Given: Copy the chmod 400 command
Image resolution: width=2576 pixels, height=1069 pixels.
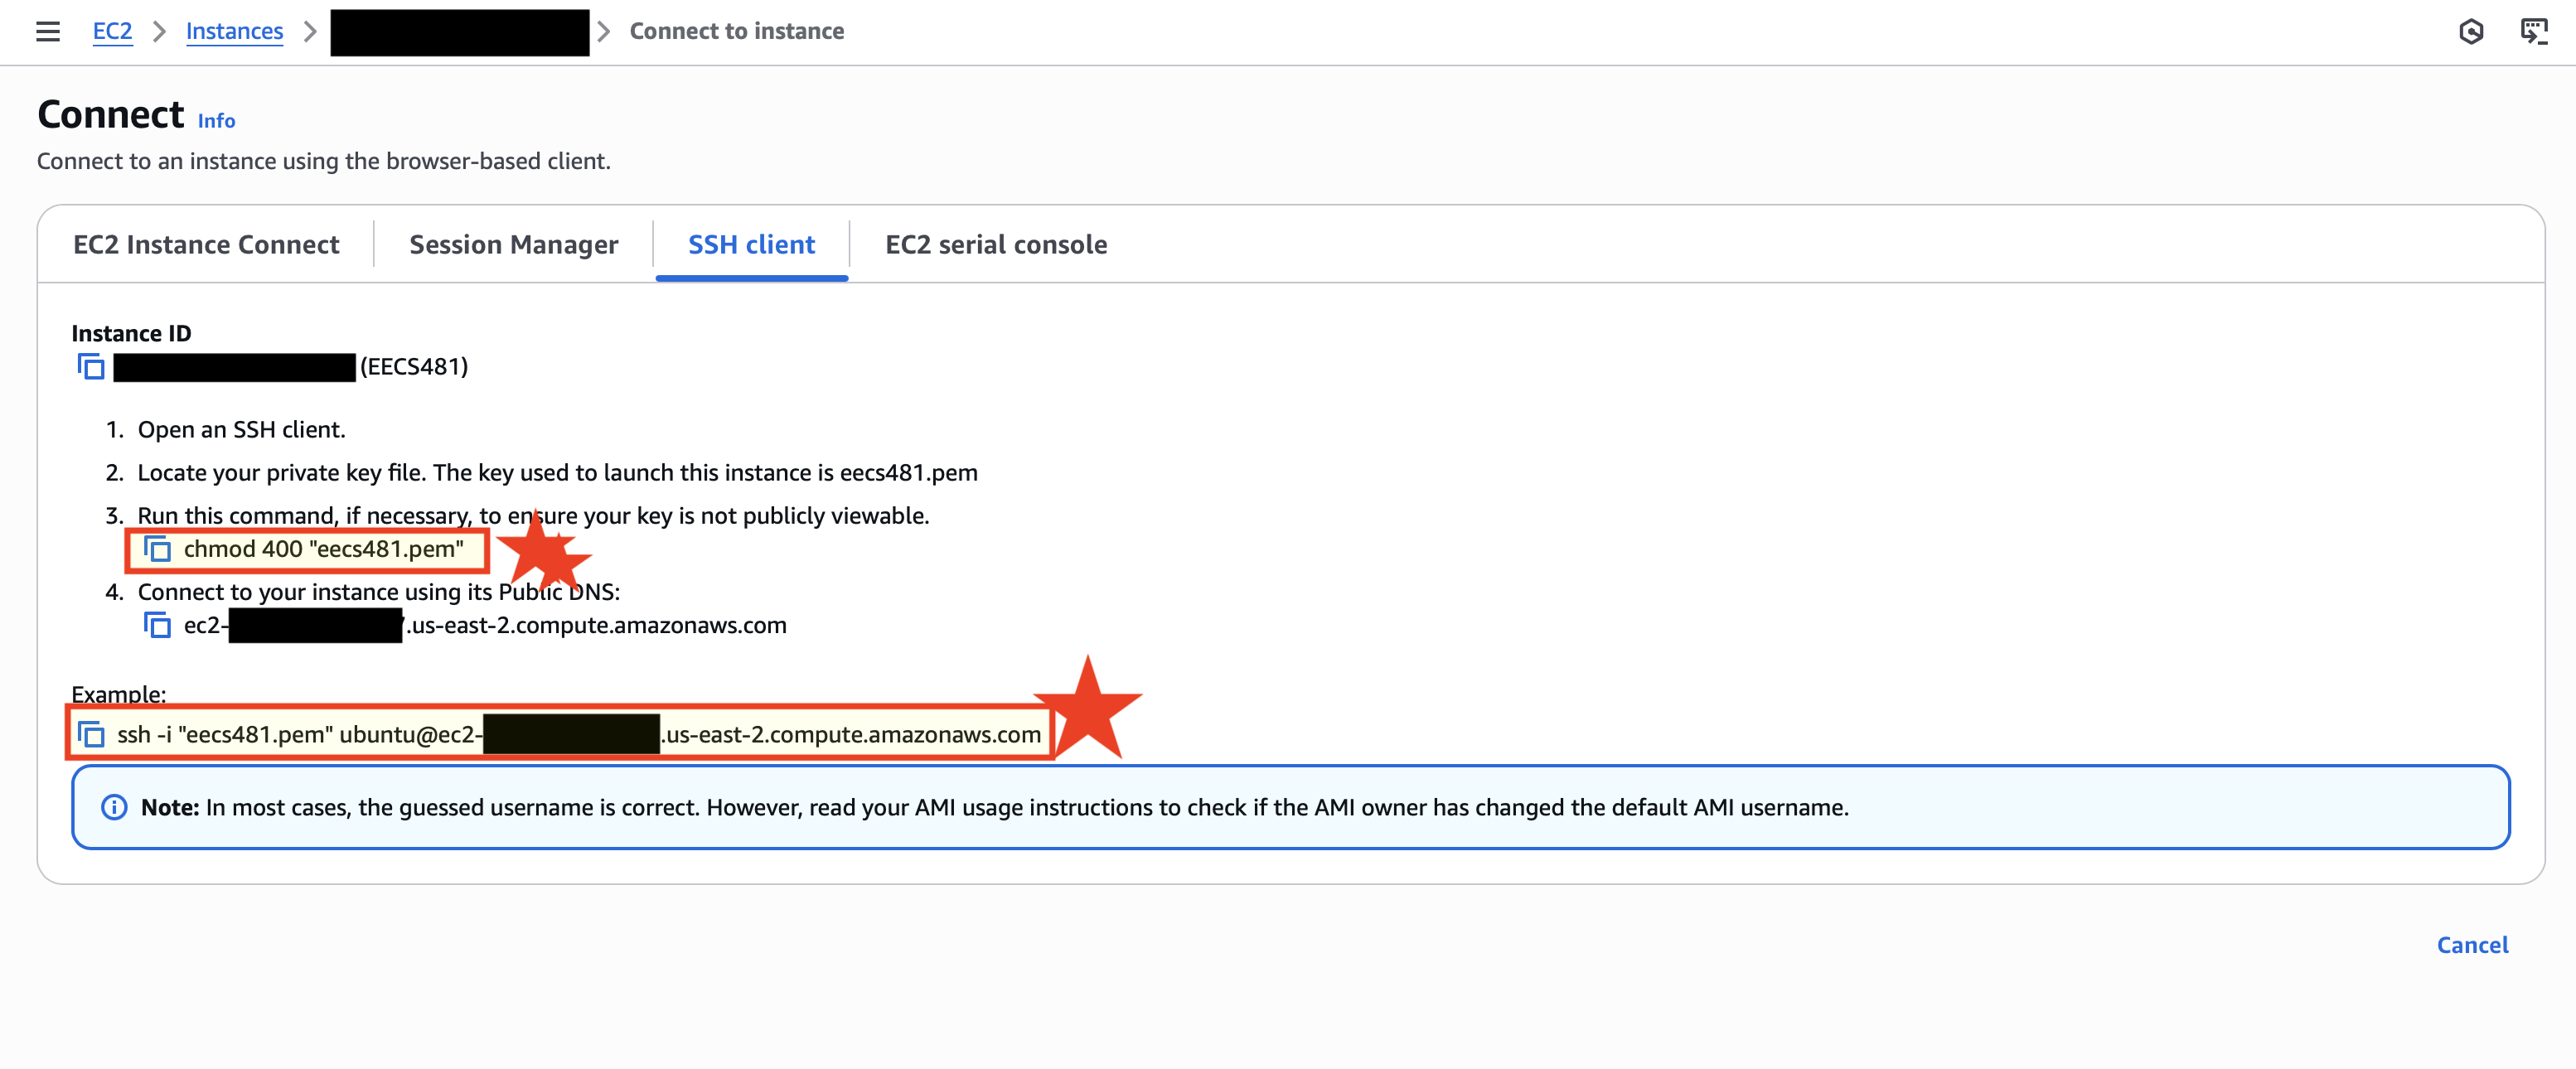Looking at the screenshot, I should (x=157, y=549).
